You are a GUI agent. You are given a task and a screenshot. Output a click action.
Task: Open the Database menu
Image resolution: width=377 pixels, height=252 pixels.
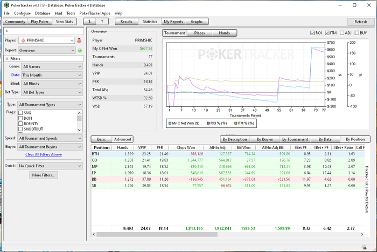click(x=43, y=13)
